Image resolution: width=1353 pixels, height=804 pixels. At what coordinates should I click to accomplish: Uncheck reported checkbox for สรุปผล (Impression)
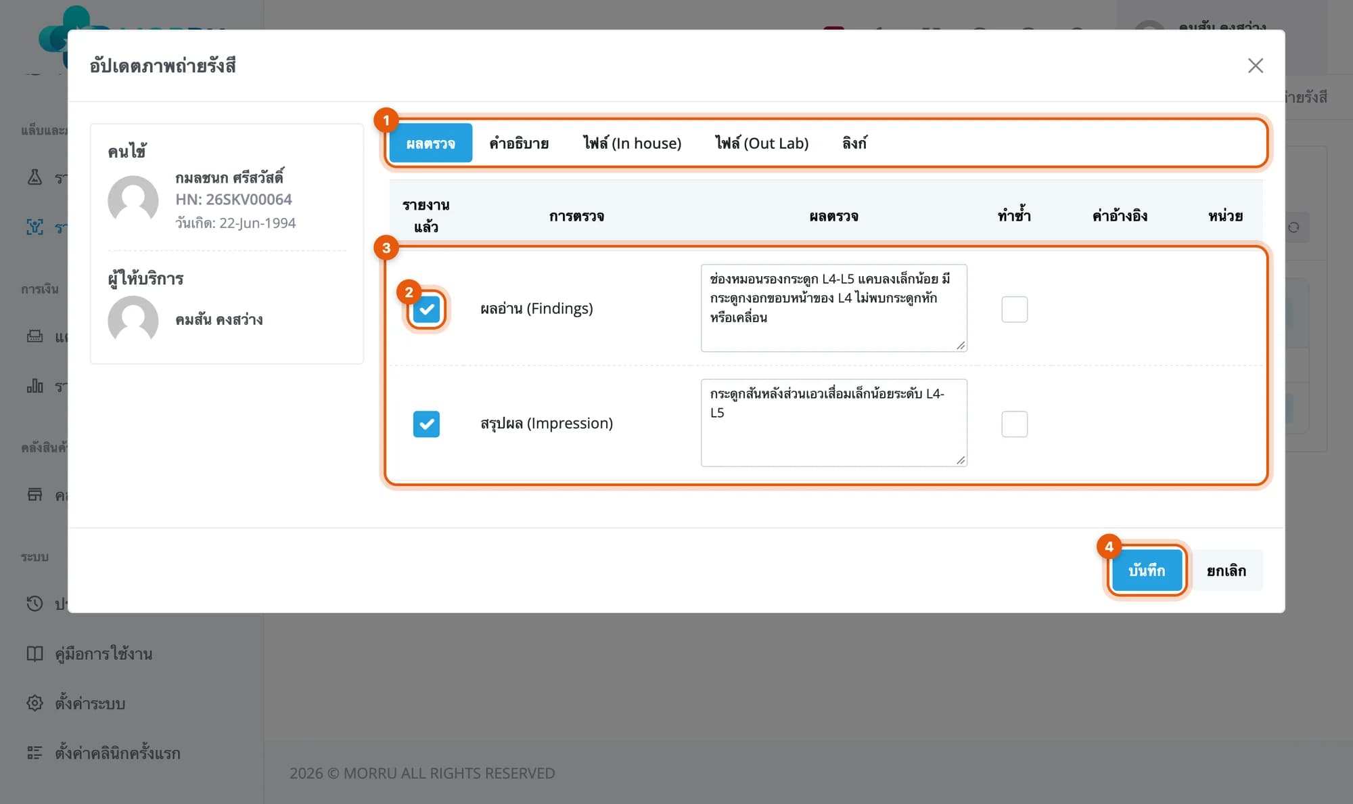point(426,424)
